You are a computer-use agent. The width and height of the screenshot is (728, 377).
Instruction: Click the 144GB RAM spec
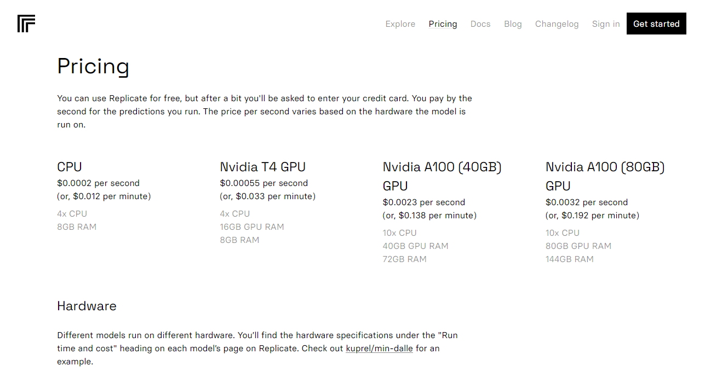[570, 259]
